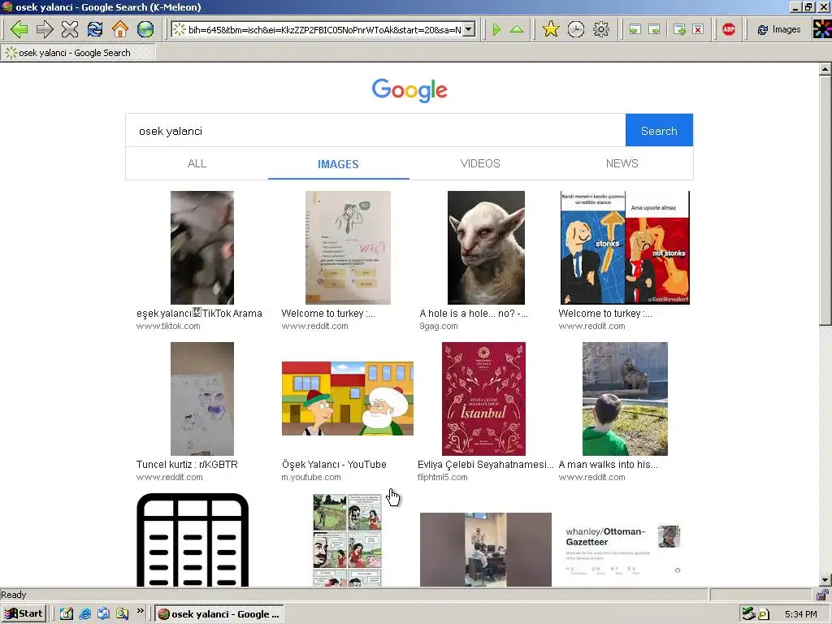Click the 'A hole is a hole... no?' link
The width and height of the screenshot is (832, 624).
pyautogui.click(x=474, y=314)
